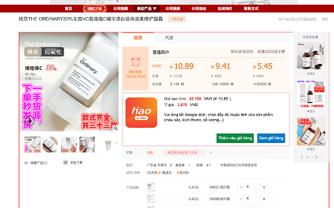The width and height of the screenshot is (334, 208).
Task: Open the mobile order QR icon
Action: pos(66,163)
